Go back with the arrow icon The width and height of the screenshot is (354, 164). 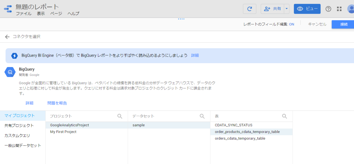coord(7,37)
